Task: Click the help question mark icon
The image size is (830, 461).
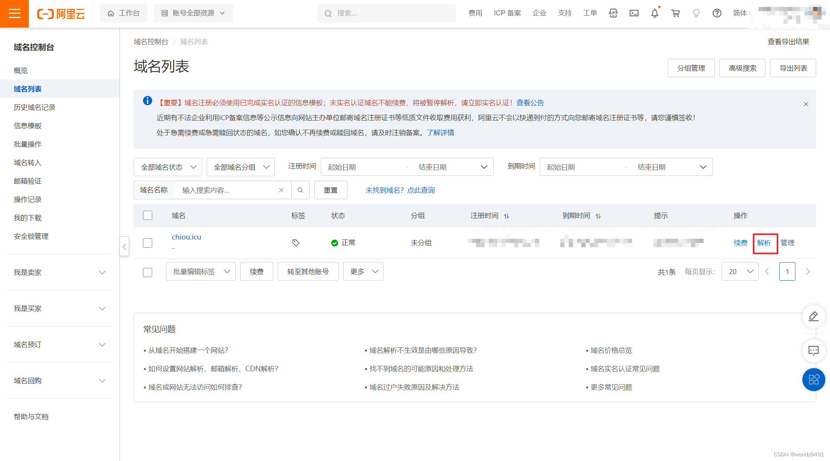Action: [717, 13]
